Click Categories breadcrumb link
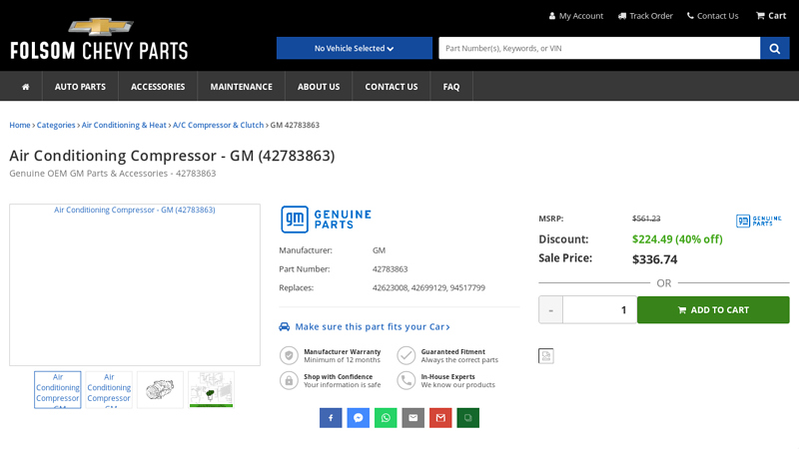The width and height of the screenshot is (799, 449). [56, 126]
